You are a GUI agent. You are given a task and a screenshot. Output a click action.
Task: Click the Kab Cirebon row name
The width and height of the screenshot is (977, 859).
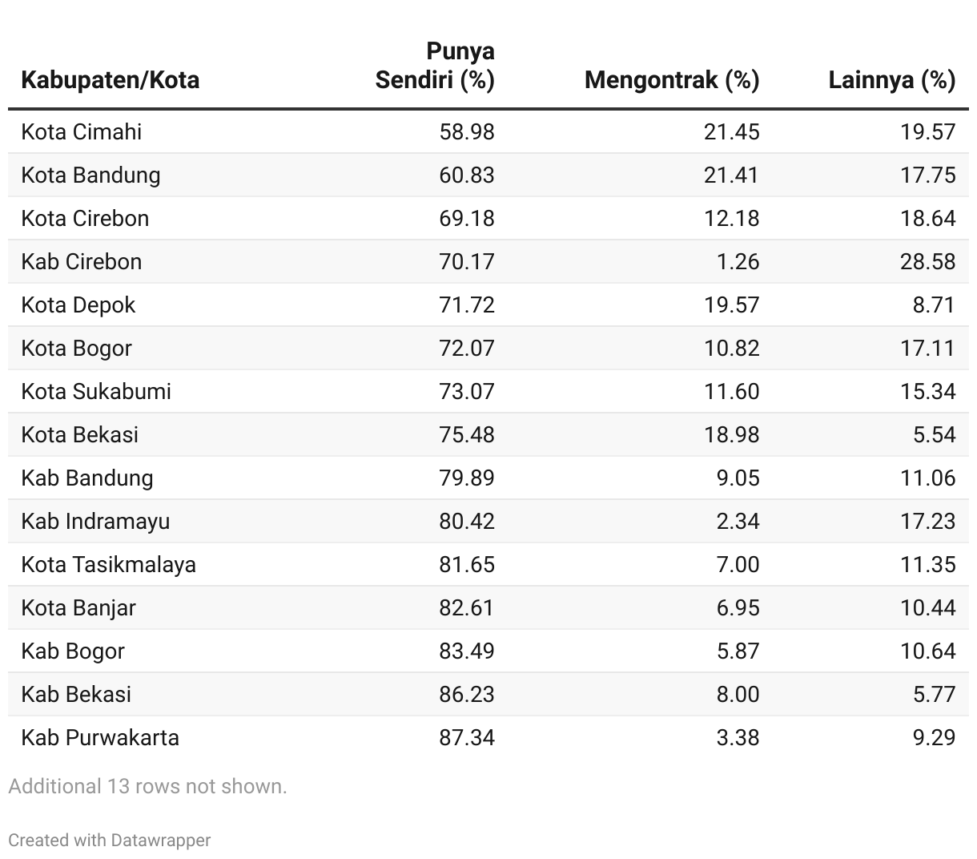(x=81, y=261)
